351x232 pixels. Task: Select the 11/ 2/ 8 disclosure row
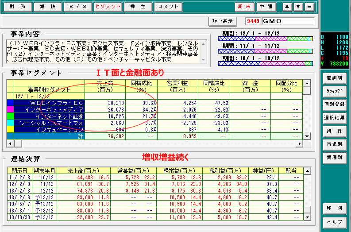155,178
